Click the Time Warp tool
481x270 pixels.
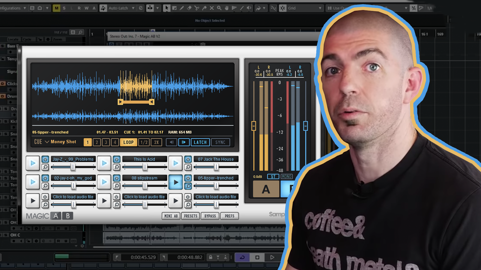234,8
